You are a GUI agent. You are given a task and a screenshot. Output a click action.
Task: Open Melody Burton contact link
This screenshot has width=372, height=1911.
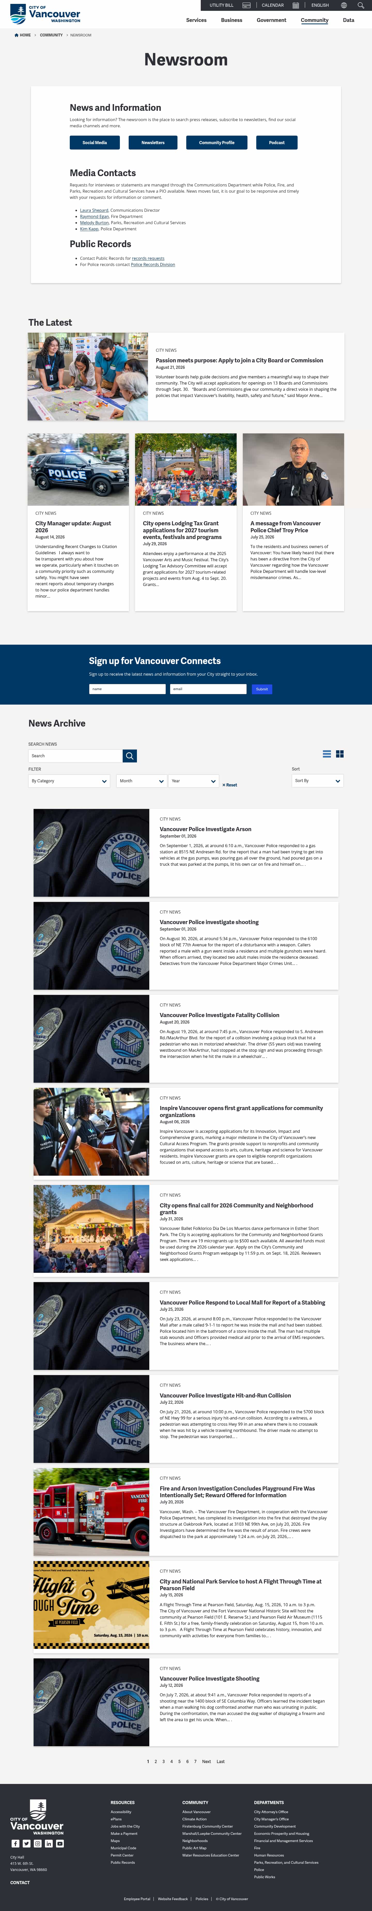pyautogui.click(x=94, y=223)
